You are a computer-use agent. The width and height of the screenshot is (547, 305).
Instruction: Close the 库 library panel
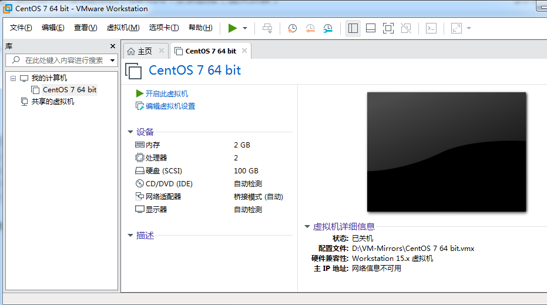click(x=113, y=46)
